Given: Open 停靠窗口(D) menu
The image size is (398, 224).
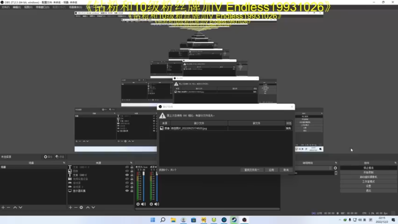Looking at the screenshot, I should click(42, 7).
